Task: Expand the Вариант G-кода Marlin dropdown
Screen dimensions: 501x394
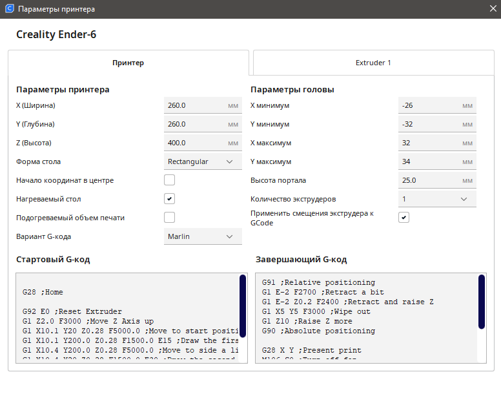Action: click(x=203, y=236)
